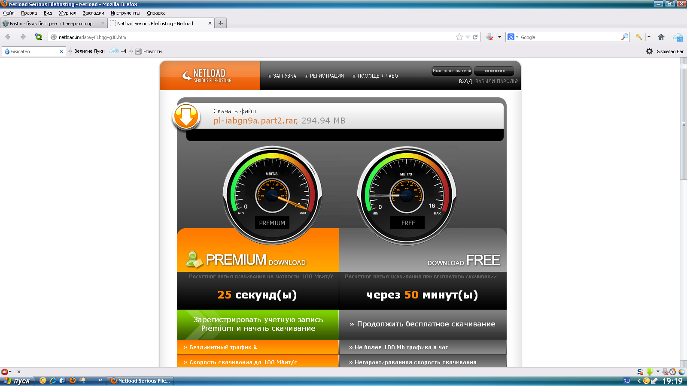Go to the browser home page icon
The image size is (687, 386).
point(661,37)
